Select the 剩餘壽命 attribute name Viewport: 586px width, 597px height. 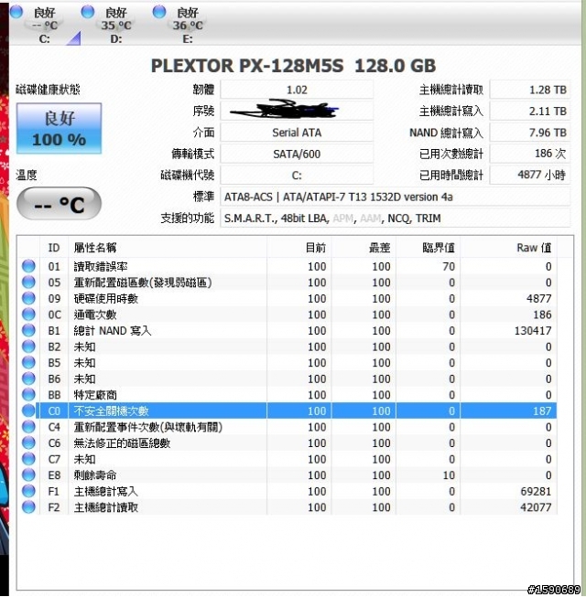(x=95, y=475)
